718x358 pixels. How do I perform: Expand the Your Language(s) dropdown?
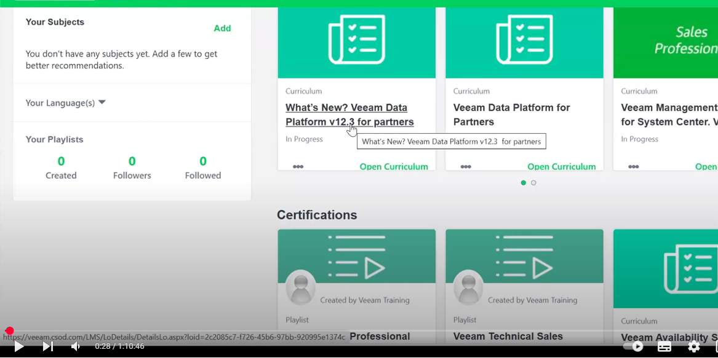pos(65,103)
